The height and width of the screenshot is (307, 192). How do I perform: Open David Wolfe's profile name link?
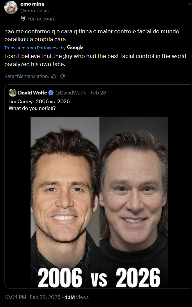click(33, 93)
